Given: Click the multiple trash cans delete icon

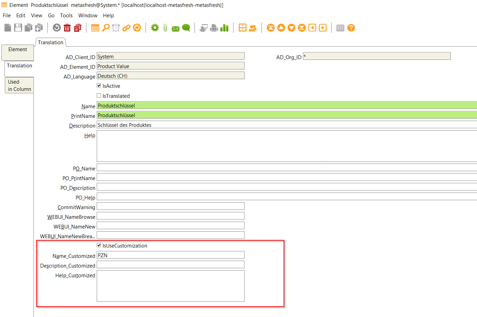Looking at the screenshot, I should 78,28.
